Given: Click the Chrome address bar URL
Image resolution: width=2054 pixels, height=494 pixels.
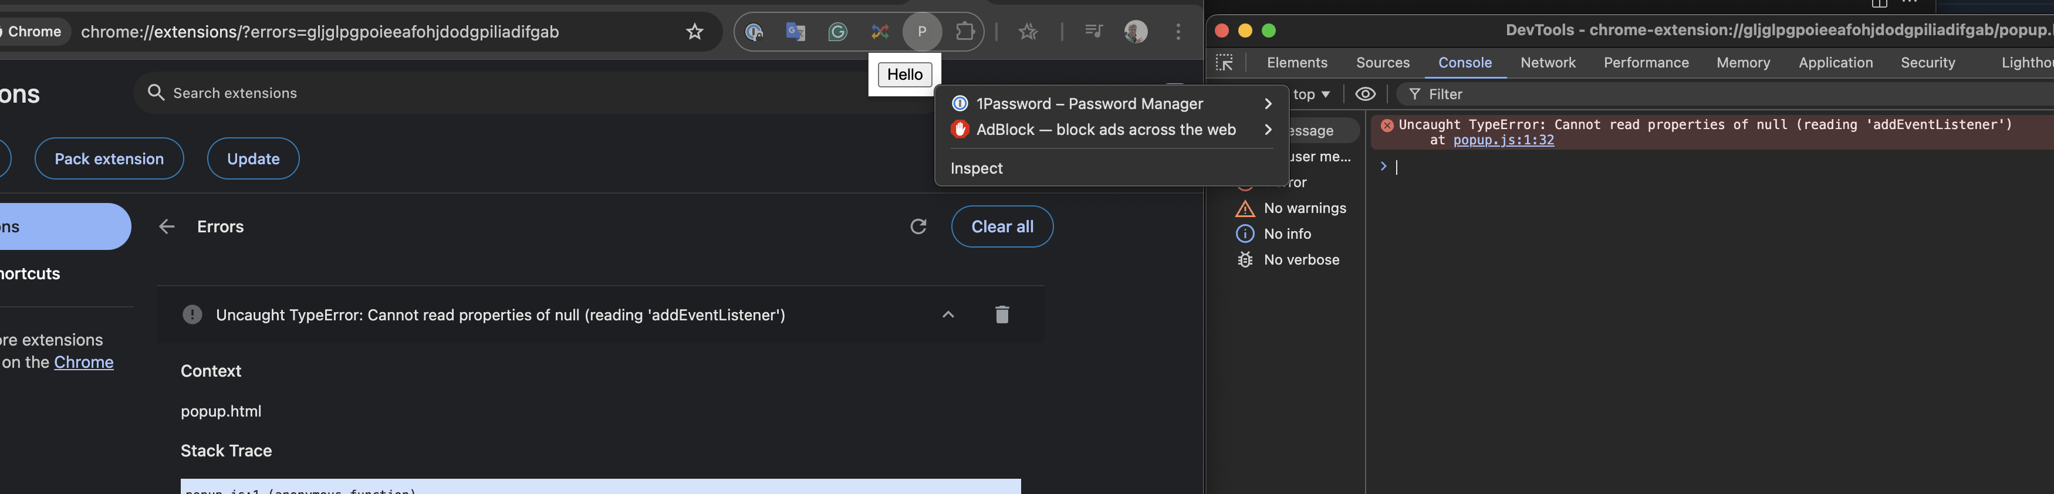Looking at the screenshot, I should (320, 32).
